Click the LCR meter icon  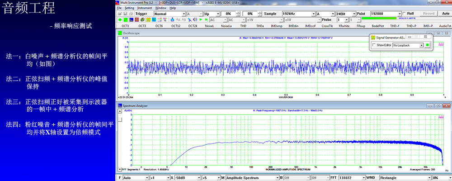pyautogui.click(x=165, y=19)
